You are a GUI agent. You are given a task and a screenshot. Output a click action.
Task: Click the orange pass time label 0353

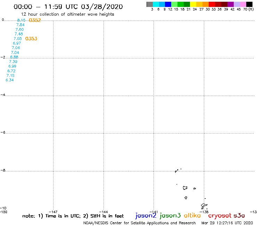click(x=31, y=39)
